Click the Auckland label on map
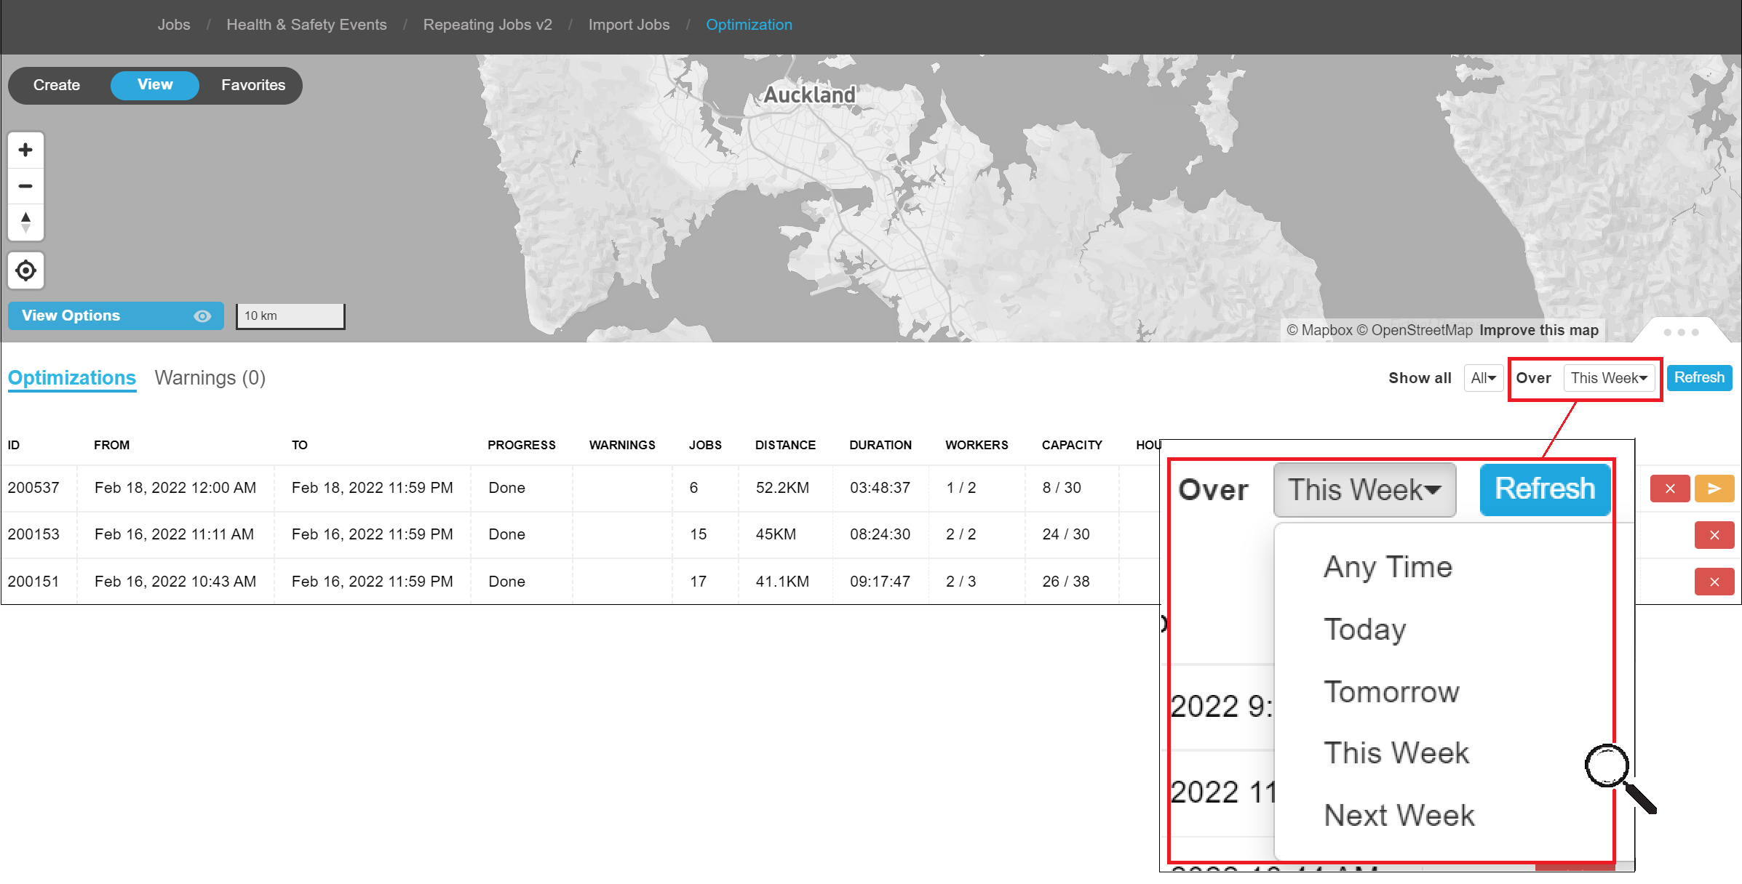The height and width of the screenshot is (884, 1742). tap(809, 95)
